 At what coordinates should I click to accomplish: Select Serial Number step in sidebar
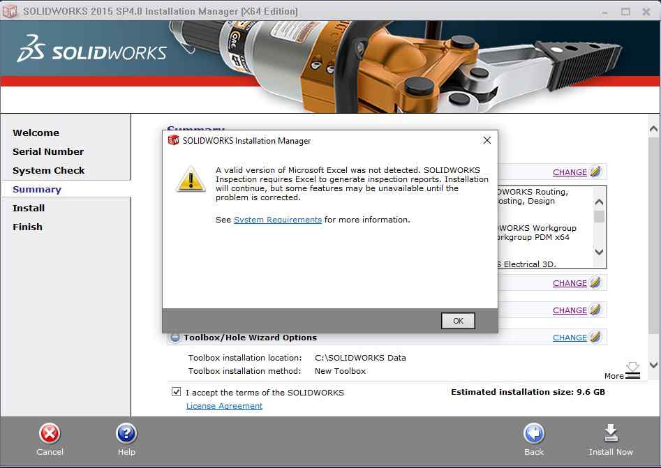coord(48,151)
